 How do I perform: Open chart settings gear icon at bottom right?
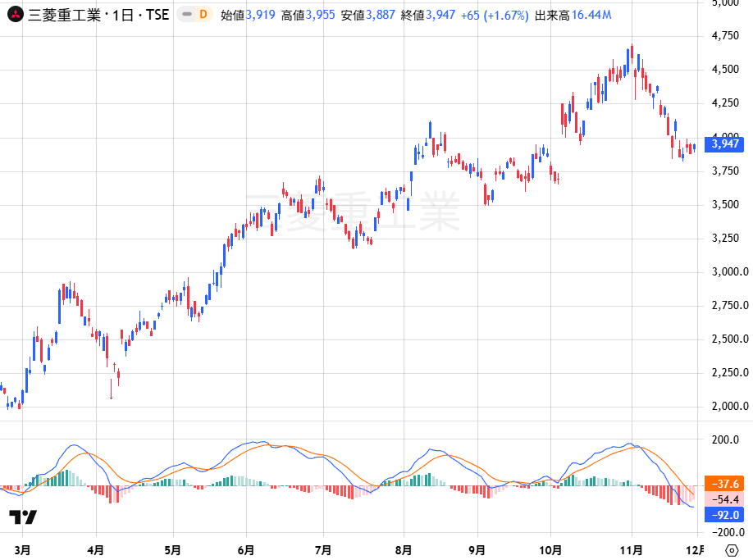click(x=732, y=550)
